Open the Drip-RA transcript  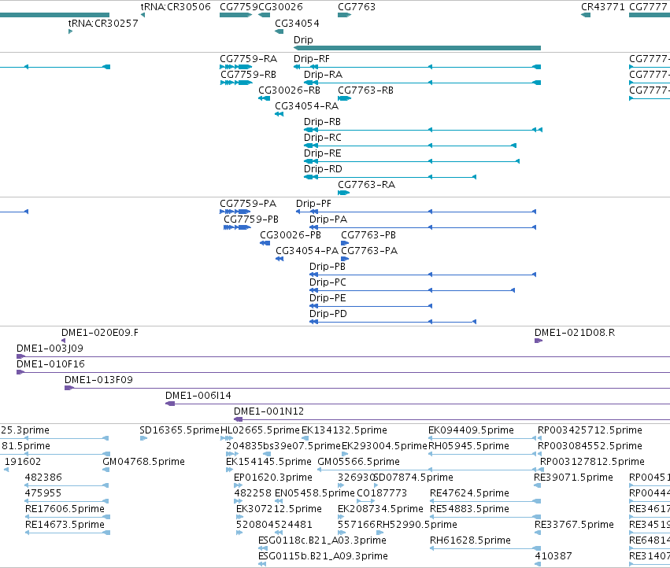point(422,83)
